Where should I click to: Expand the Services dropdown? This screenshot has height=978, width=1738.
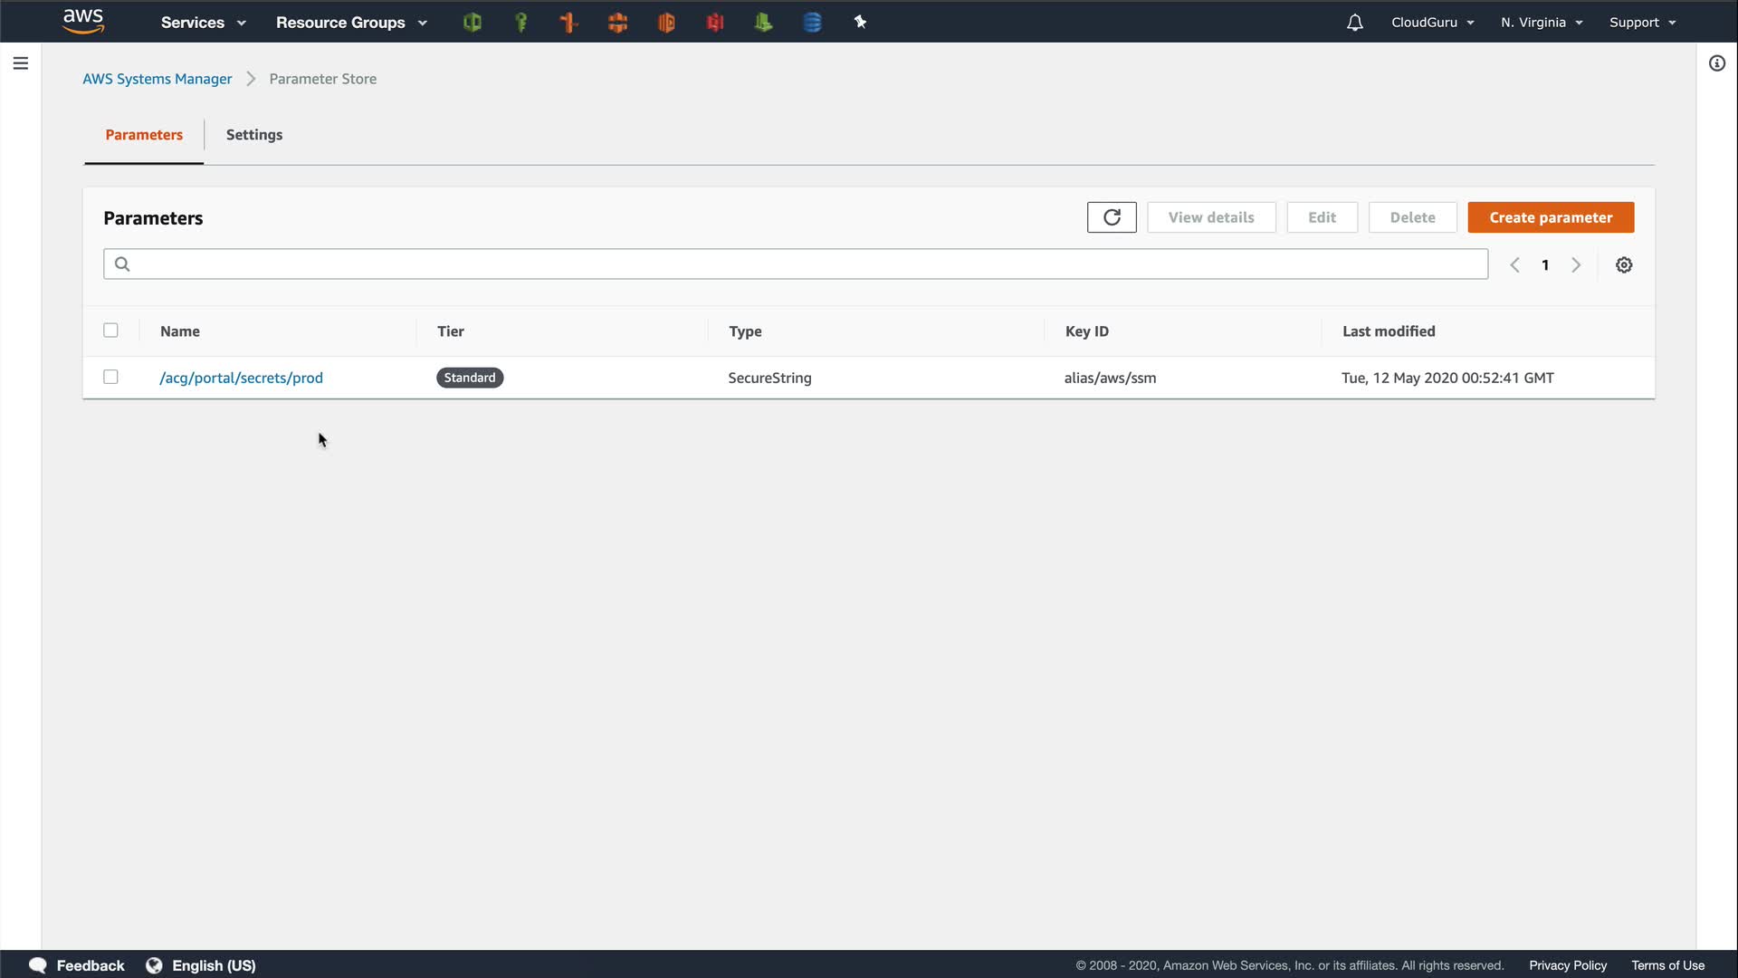tap(203, 23)
